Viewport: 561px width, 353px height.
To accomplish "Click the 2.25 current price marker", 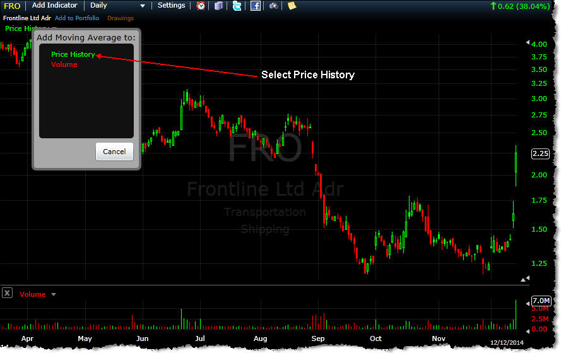I will 540,153.
